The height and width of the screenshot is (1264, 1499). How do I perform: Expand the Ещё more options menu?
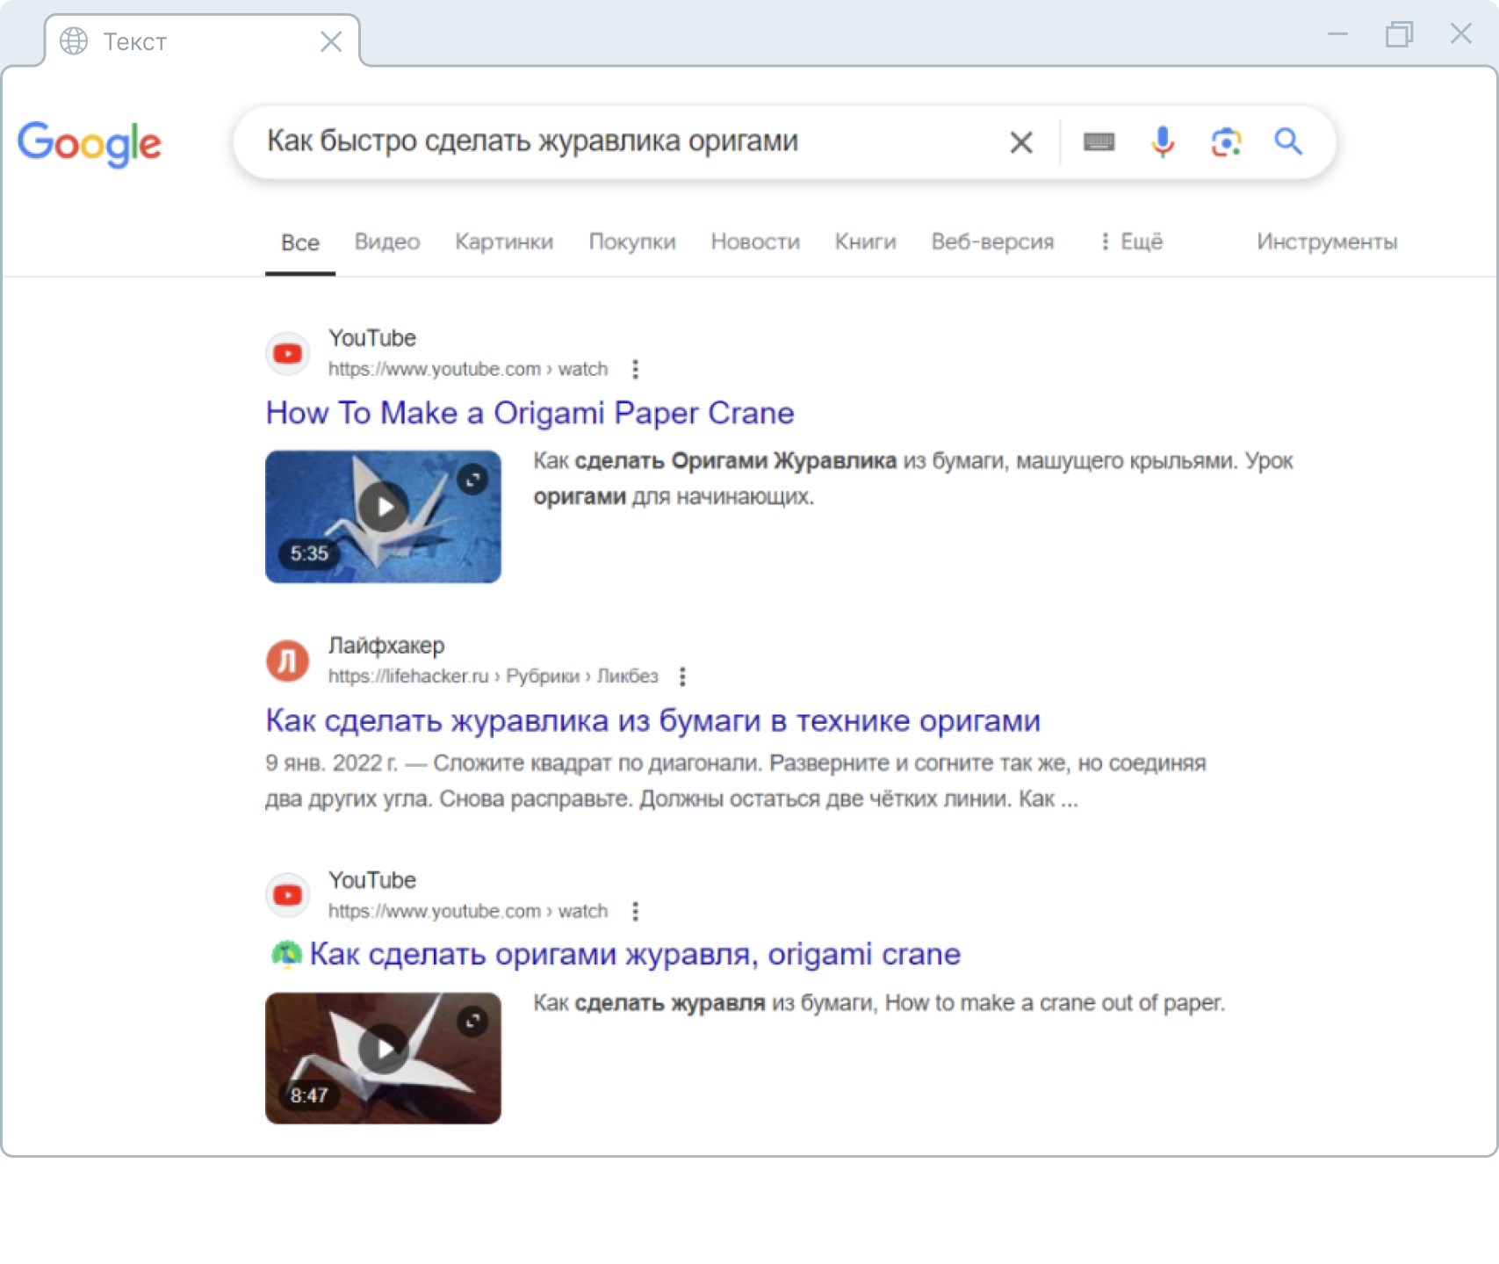pyautogui.click(x=1131, y=242)
